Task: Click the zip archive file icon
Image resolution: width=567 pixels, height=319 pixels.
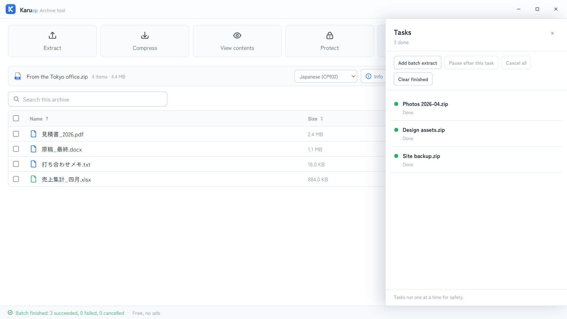Action: [x=18, y=76]
